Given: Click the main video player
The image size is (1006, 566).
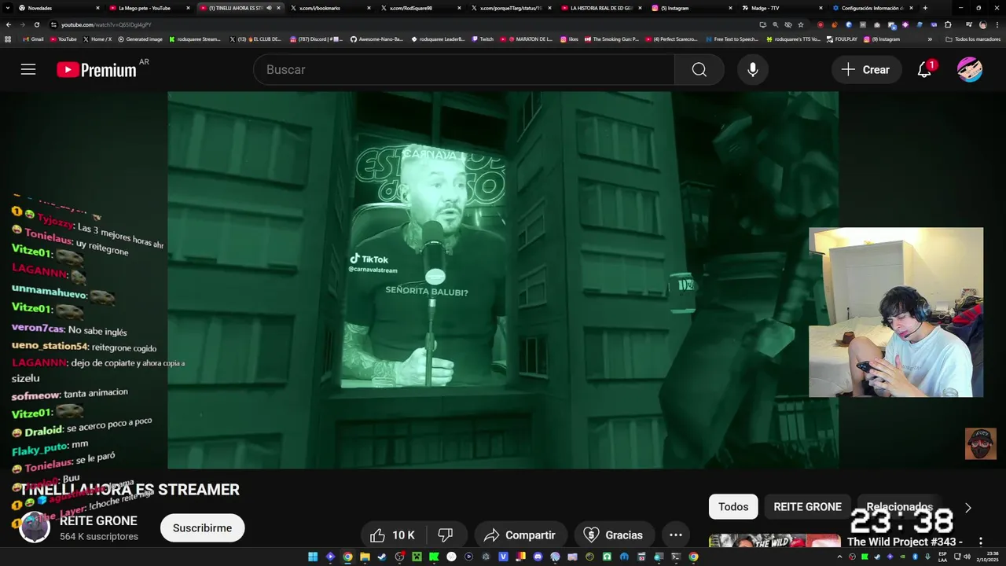Looking at the screenshot, I should [x=503, y=280].
